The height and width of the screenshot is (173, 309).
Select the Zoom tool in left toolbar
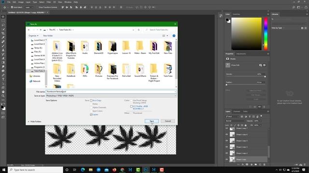pos(3,96)
